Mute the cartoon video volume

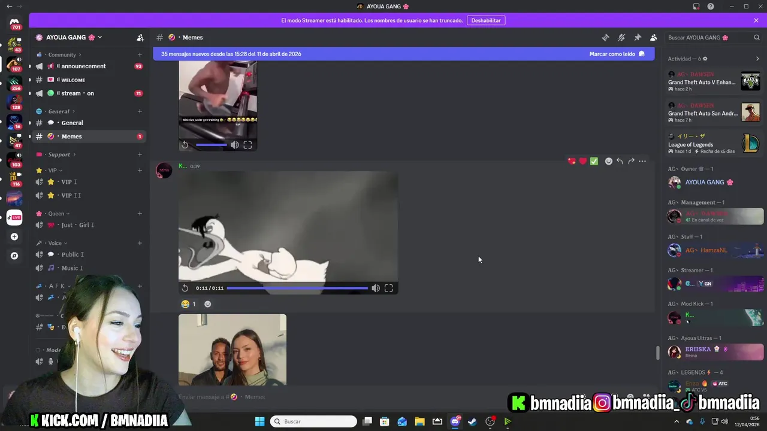click(x=376, y=288)
